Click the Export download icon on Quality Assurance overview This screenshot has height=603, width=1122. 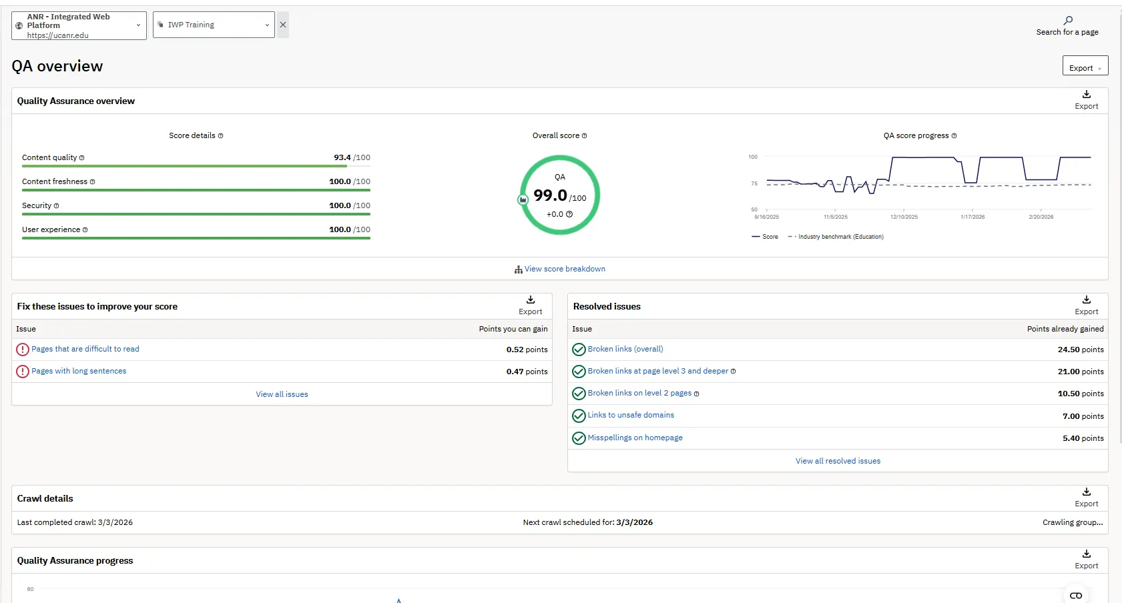[x=1086, y=95]
